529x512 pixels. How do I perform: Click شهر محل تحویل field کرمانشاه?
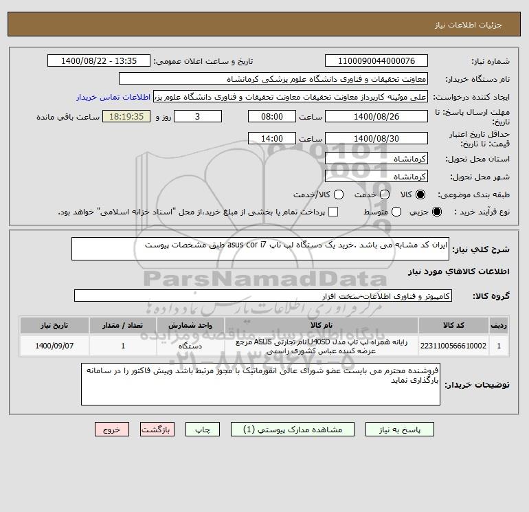(376, 176)
